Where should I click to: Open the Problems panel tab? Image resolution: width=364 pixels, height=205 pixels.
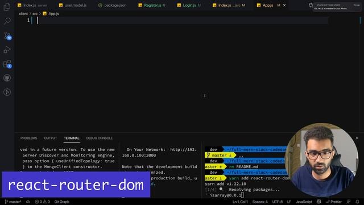tap(28, 138)
